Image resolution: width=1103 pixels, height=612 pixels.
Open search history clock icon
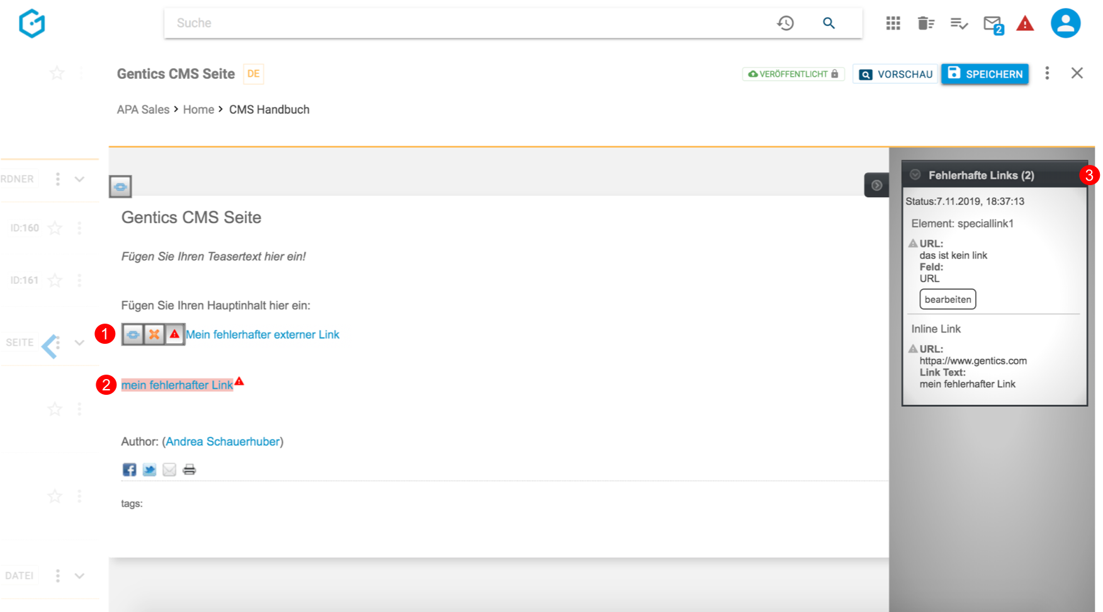[785, 23]
